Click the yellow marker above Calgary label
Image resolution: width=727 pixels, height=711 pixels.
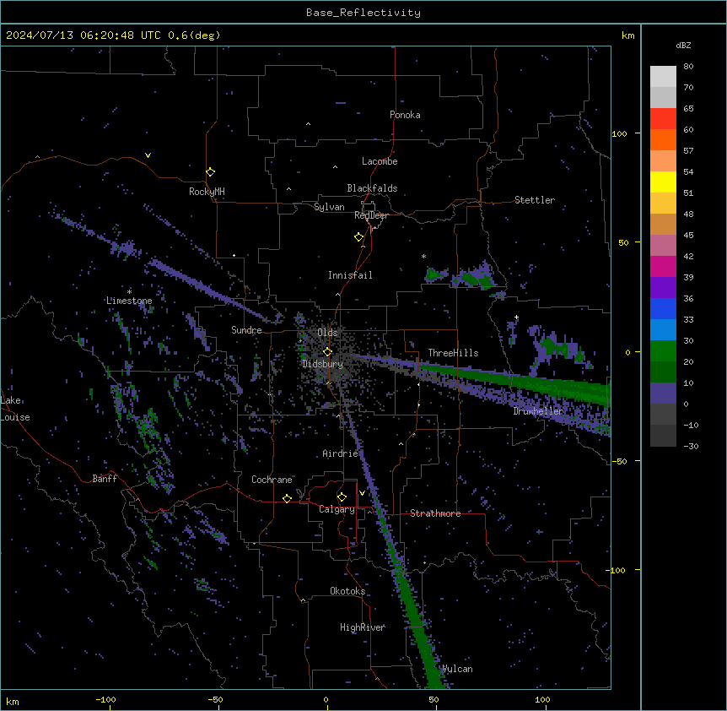click(342, 497)
